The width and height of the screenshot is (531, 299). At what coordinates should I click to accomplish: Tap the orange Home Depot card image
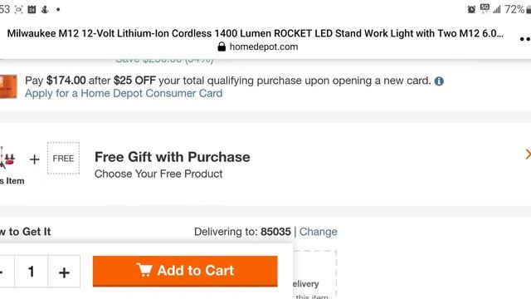coord(8,86)
